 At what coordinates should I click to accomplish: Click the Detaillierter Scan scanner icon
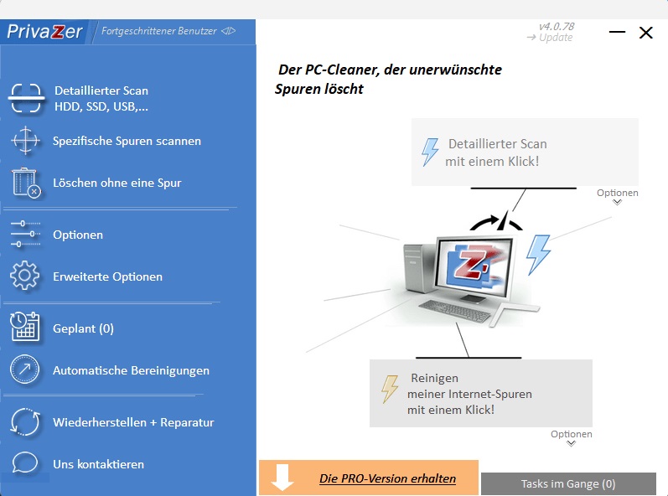[x=26, y=99]
